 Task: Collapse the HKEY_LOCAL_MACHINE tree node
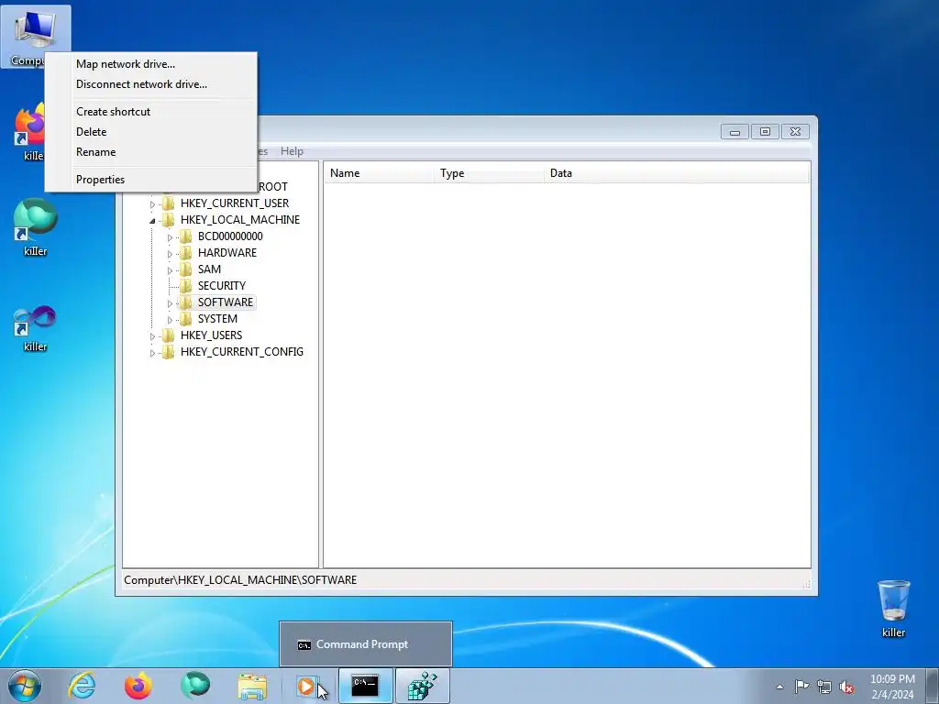(x=152, y=221)
